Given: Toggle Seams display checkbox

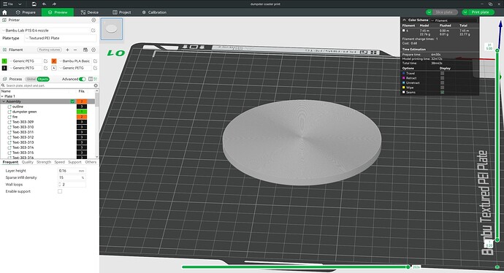Looking at the screenshot, I should 443,92.
